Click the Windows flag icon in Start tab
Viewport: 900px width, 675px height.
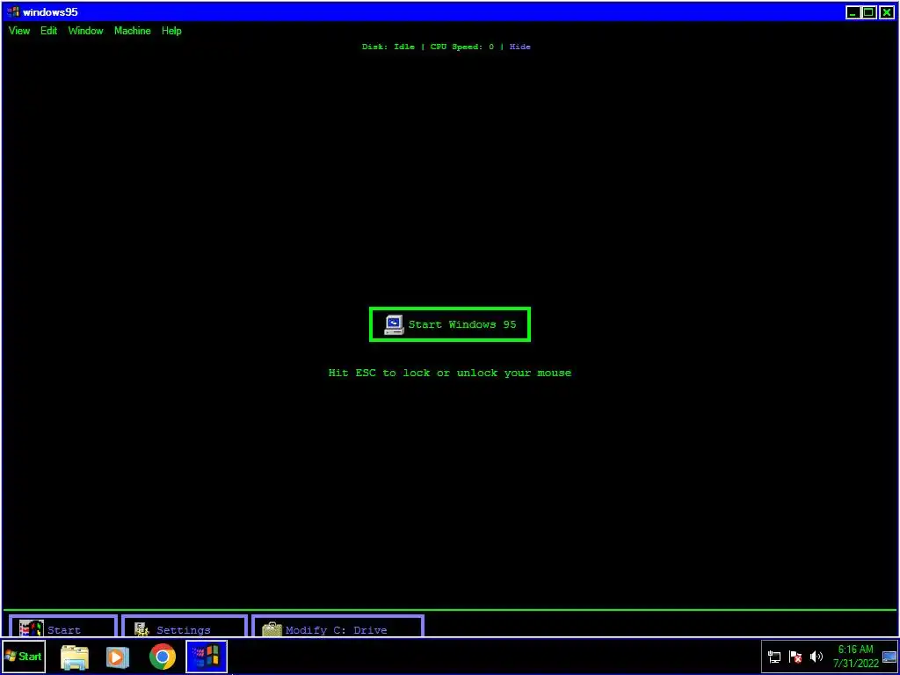(x=32, y=628)
